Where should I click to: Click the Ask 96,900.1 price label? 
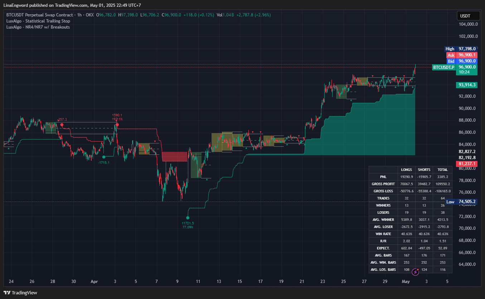pyautogui.click(x=462, y=55)
